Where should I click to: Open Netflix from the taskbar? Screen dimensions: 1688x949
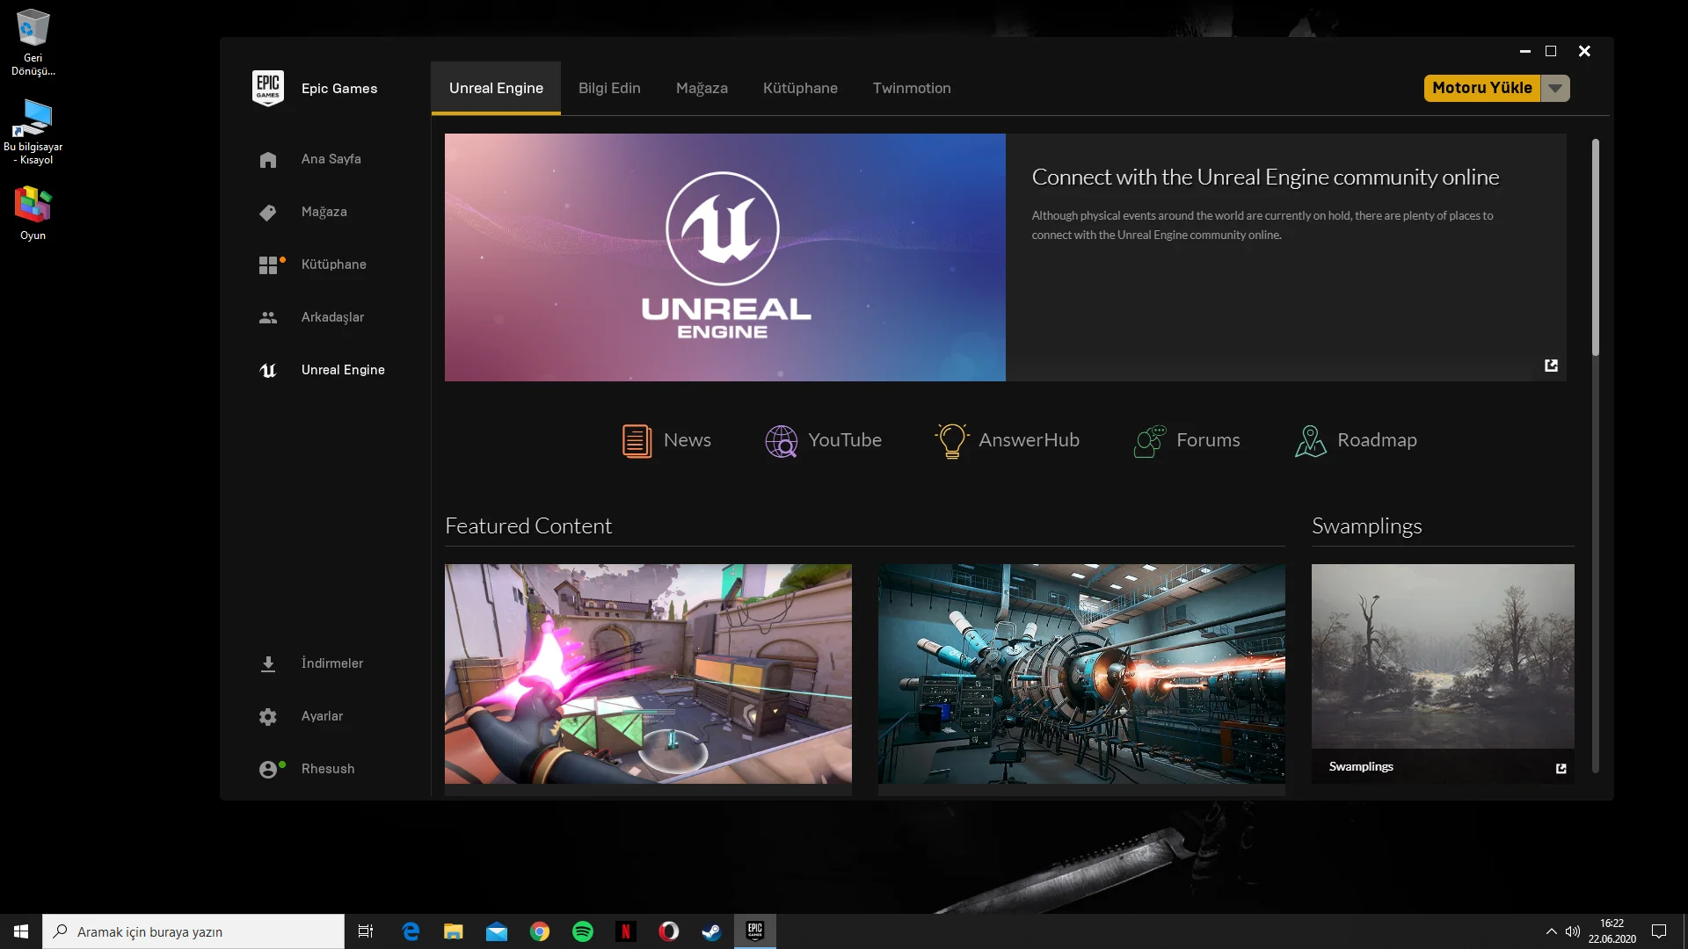pos(626,931)
